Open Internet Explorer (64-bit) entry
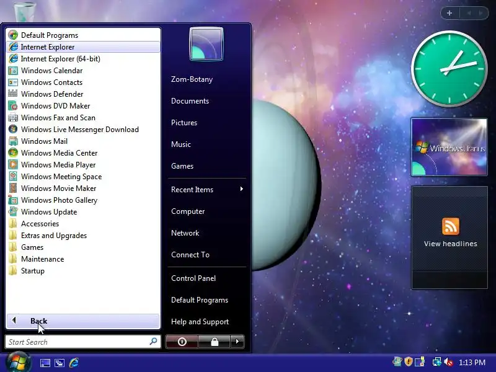496x372 pixels. tap(83, 58)
